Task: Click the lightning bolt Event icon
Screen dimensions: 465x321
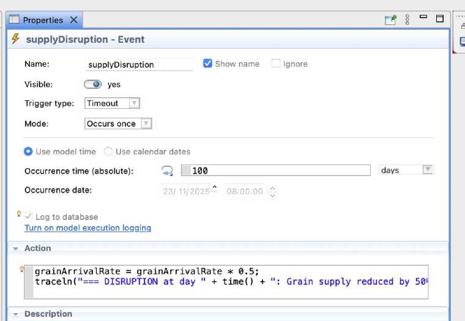Action: 16,39
